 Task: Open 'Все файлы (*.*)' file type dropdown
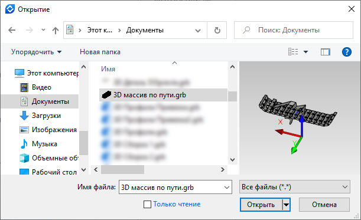pos(295,187)
